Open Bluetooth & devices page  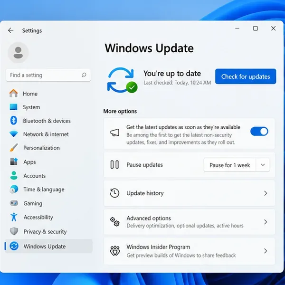point(47,121)
